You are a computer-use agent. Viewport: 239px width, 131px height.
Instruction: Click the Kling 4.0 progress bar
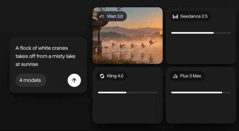coord(128,93)
